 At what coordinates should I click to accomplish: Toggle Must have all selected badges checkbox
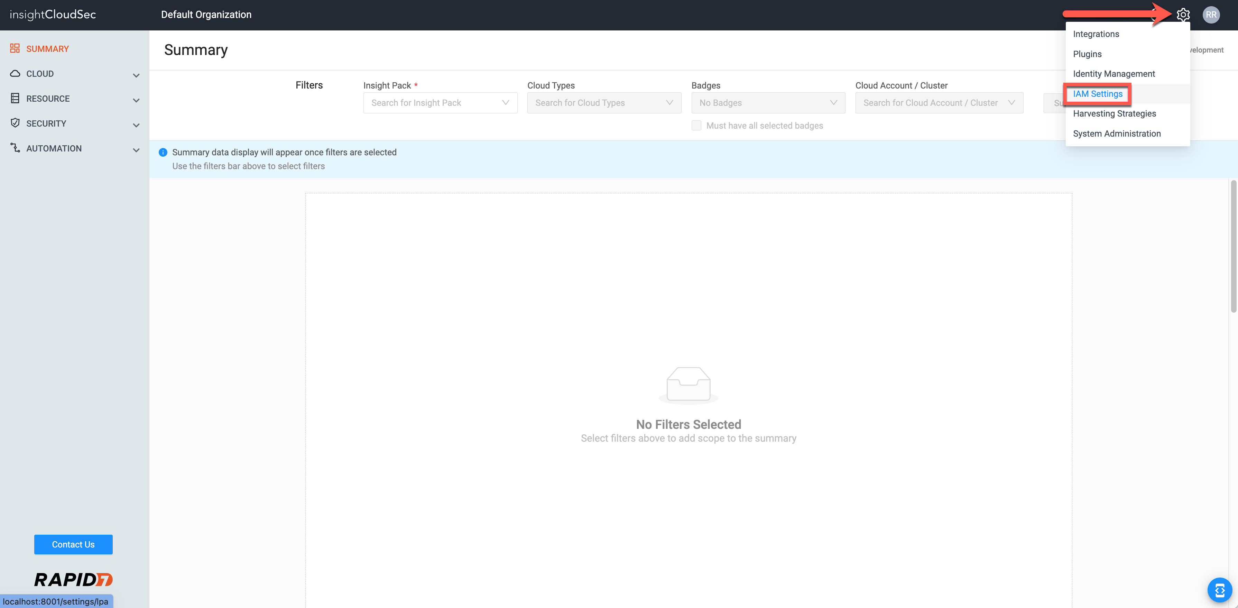coord(696,126)
